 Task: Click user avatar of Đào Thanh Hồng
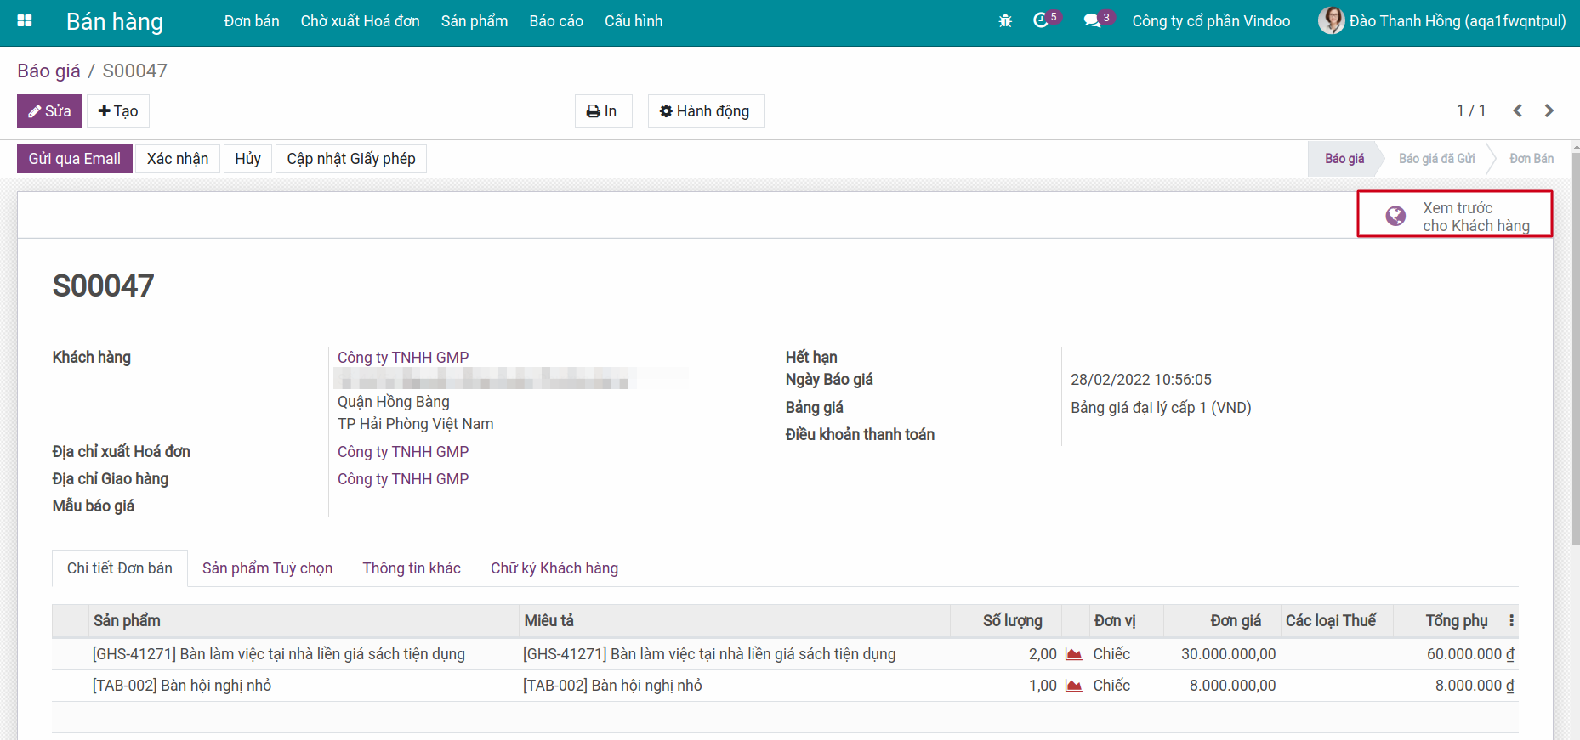(x=1331, y=20)
